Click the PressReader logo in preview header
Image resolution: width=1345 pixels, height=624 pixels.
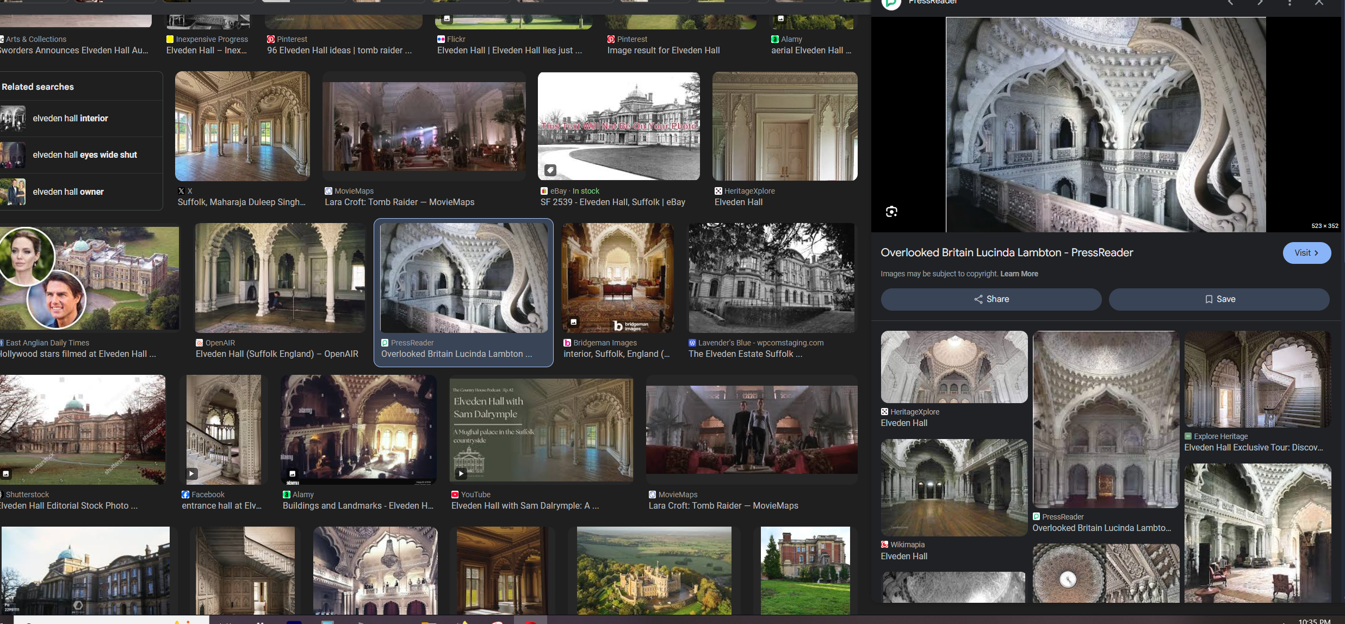[x=891, y=3]
